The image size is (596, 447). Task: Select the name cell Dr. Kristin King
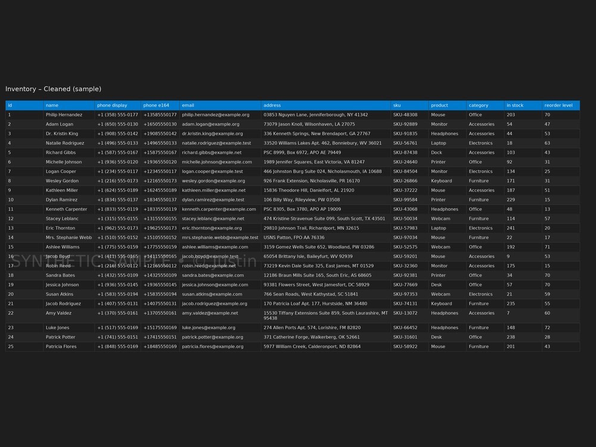click(69, 134)
